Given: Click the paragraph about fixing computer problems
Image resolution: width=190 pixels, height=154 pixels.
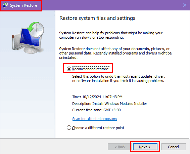Looking at the screenshot, I should 111,35.
